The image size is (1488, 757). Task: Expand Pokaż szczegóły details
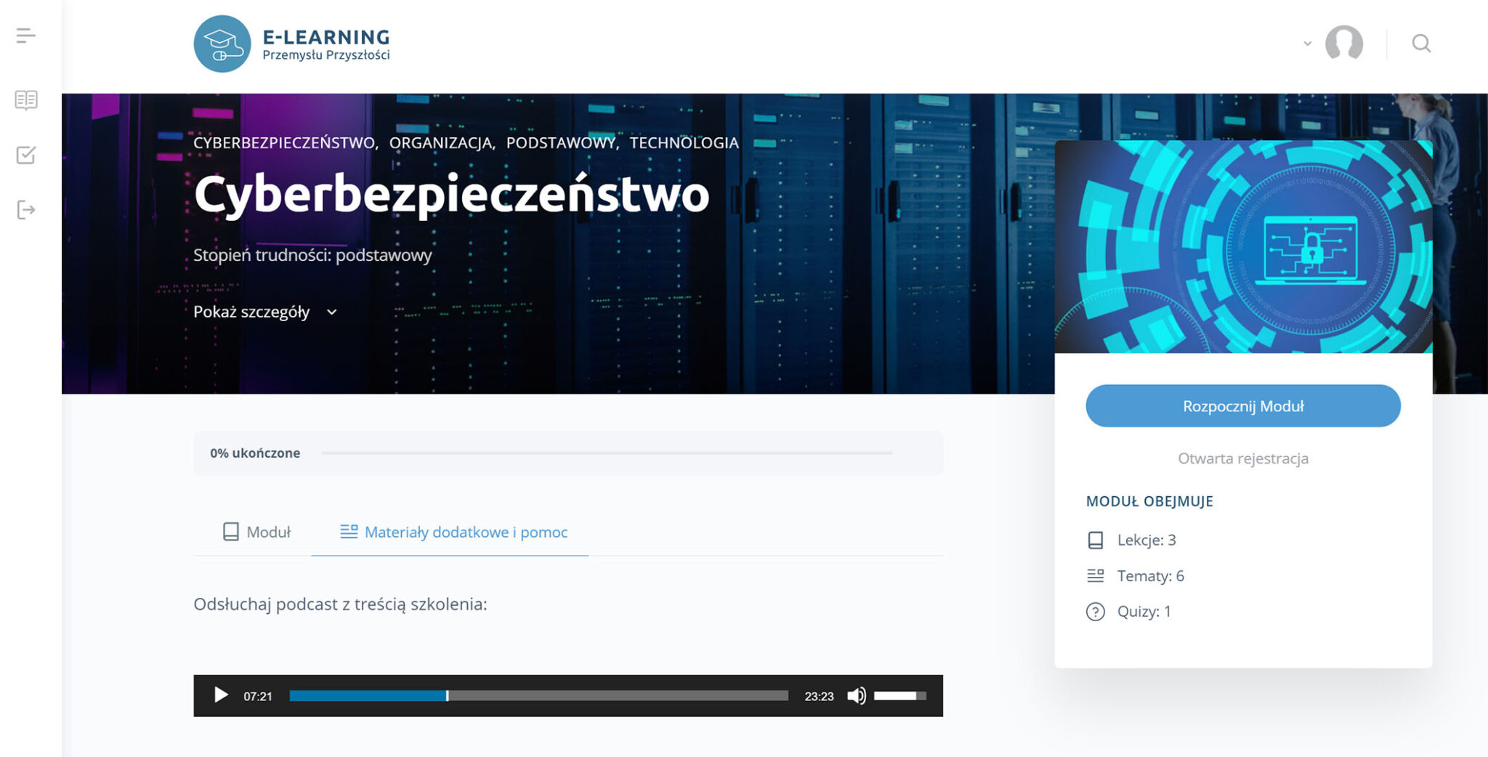(265, 312)
